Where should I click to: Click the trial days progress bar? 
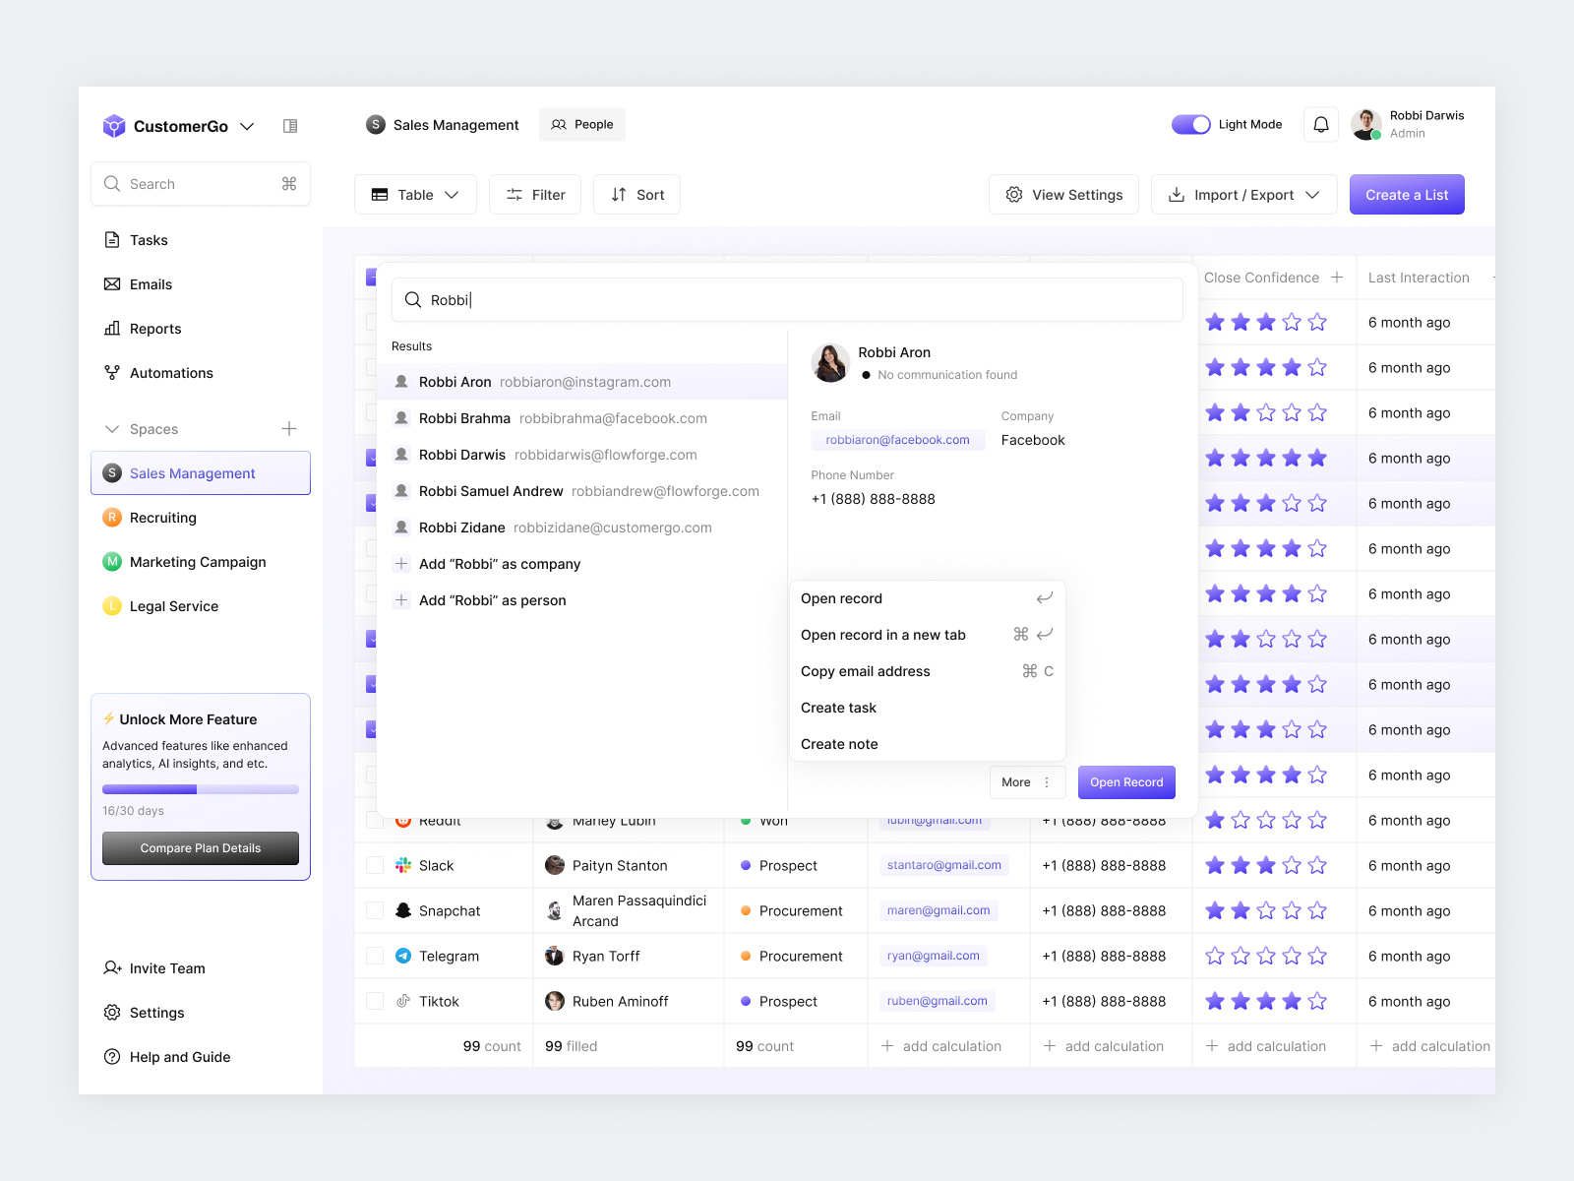200,788
